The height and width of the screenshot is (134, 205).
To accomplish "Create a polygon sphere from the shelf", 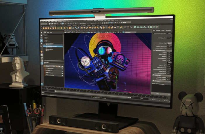I will pos(44,28).
